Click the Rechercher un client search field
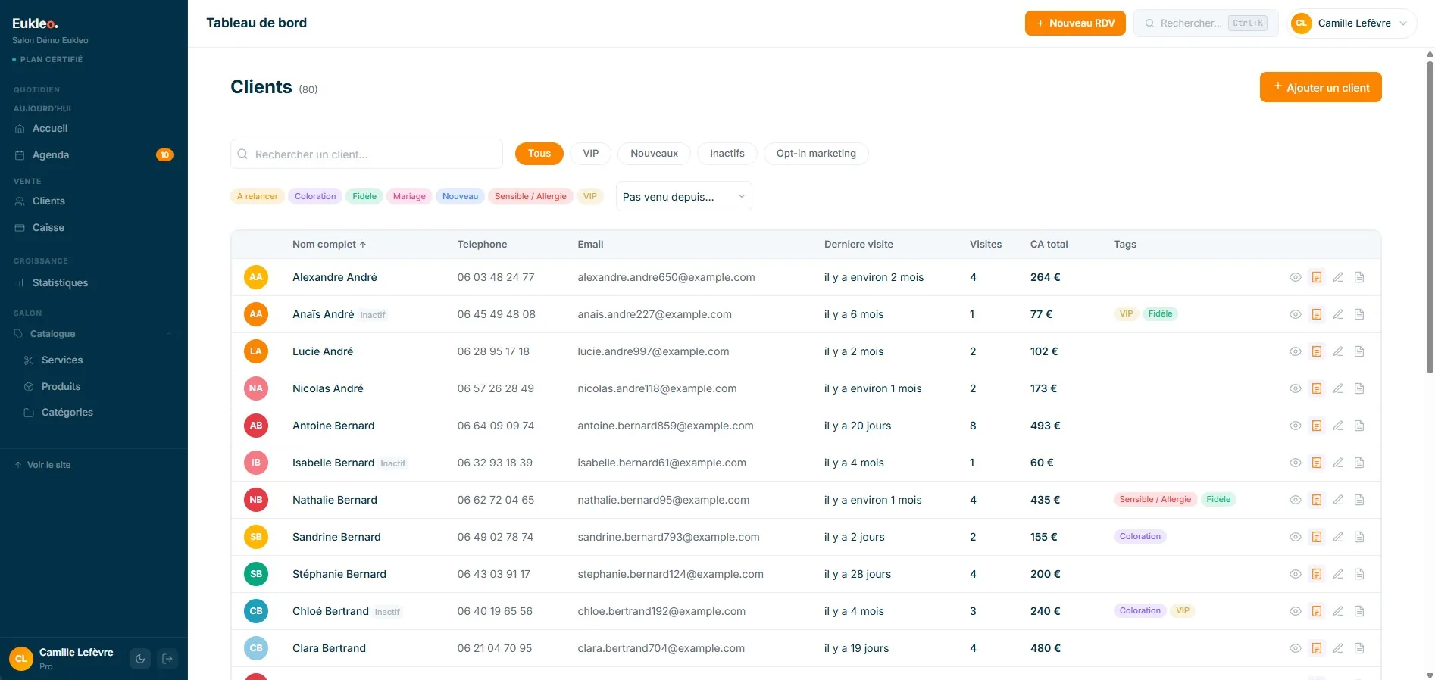 pyautogui.click(x=367, y=154)
